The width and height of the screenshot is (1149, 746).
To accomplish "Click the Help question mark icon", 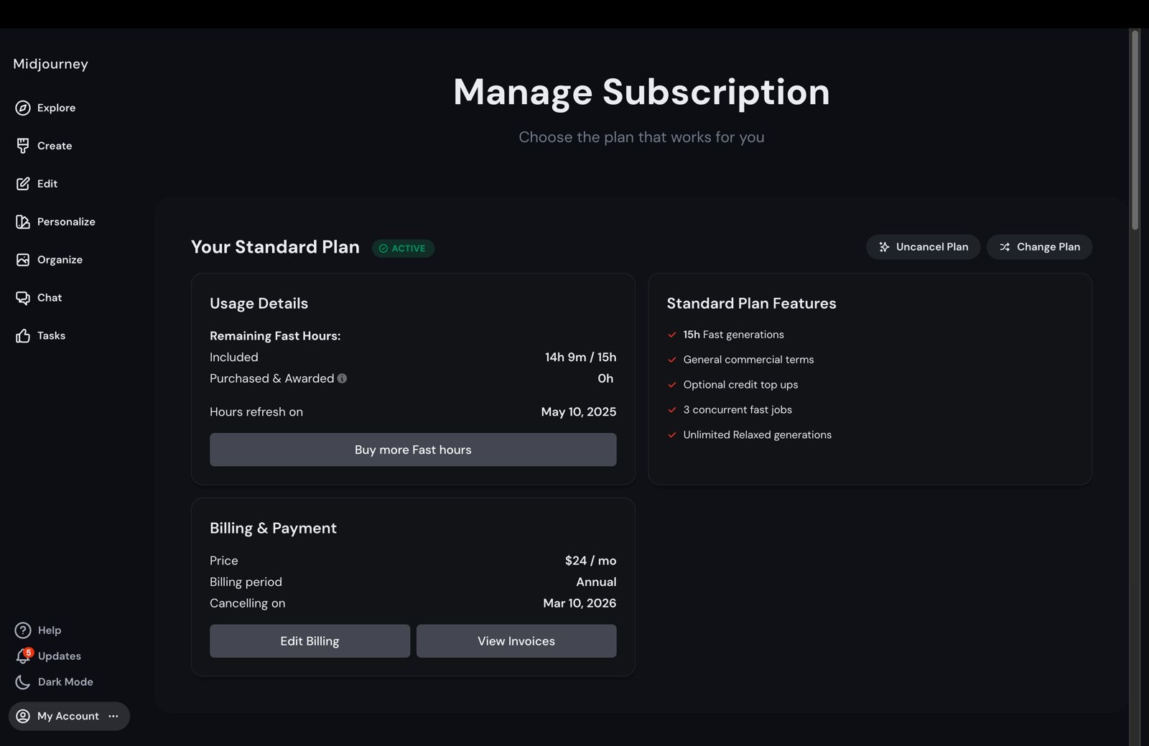I will [x=23, y=630].
